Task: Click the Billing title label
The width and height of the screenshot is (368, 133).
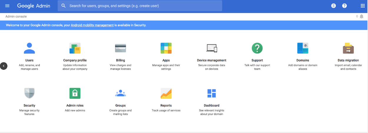Action: coord(120,60)
